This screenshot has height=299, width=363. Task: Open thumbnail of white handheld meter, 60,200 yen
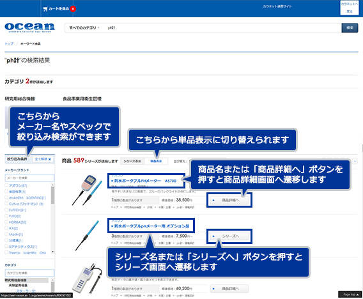coord(87,279)
